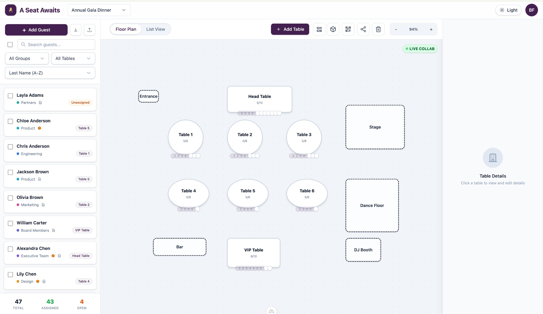Expand the All Tables filter

(73, 58)
